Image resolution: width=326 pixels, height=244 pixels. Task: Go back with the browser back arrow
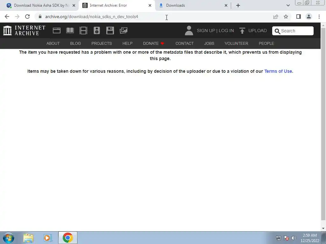tap(7, 17)
